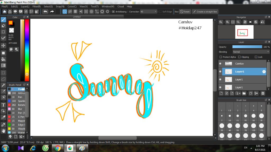Undock the Brush Size panel

[x=266, y=100]
